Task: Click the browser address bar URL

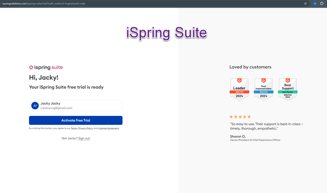Action: point(45,4)
